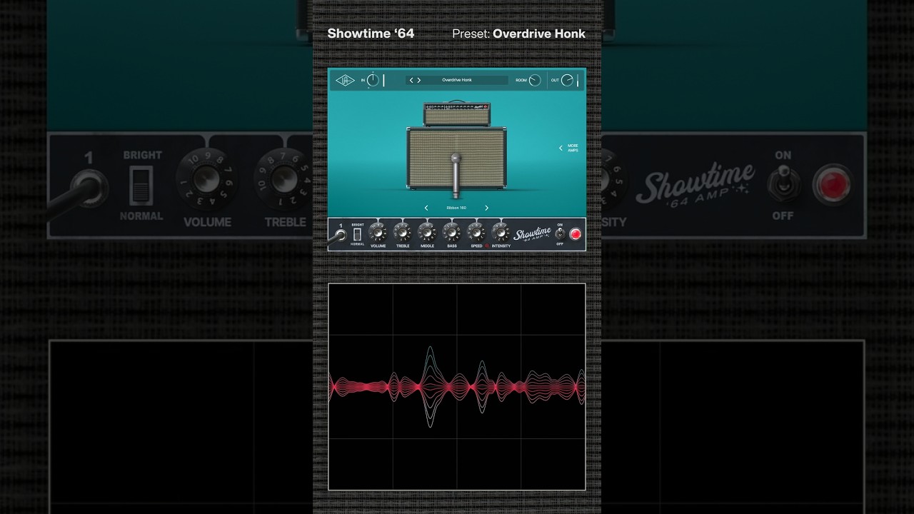Go to the next preset arrow
914x514 pixels.
(x=419, y=80)
